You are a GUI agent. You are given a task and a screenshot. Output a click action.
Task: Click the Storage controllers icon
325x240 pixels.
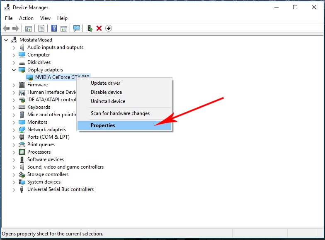pyautogui.click(x=22, y=174)
